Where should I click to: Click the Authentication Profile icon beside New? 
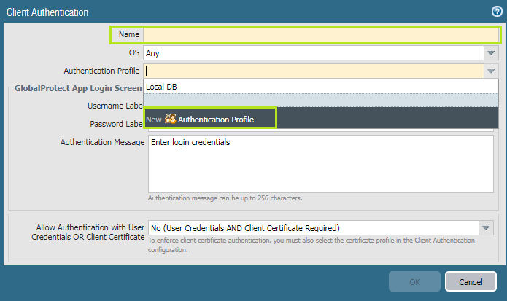(171, 119)
